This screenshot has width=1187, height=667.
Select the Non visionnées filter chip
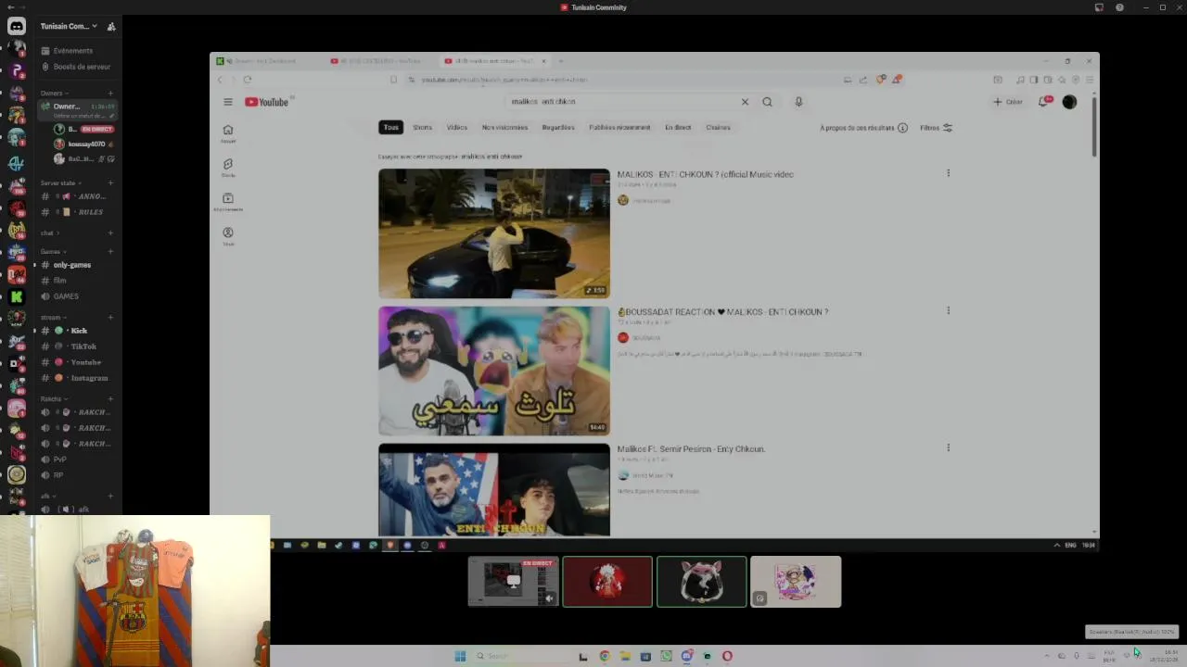point(504,127)
